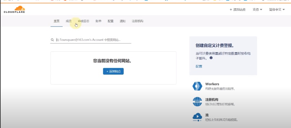Click the 构建无服务器应用程序。 description
This screenshot has width=291, height=128.
[x=220, y=89]
